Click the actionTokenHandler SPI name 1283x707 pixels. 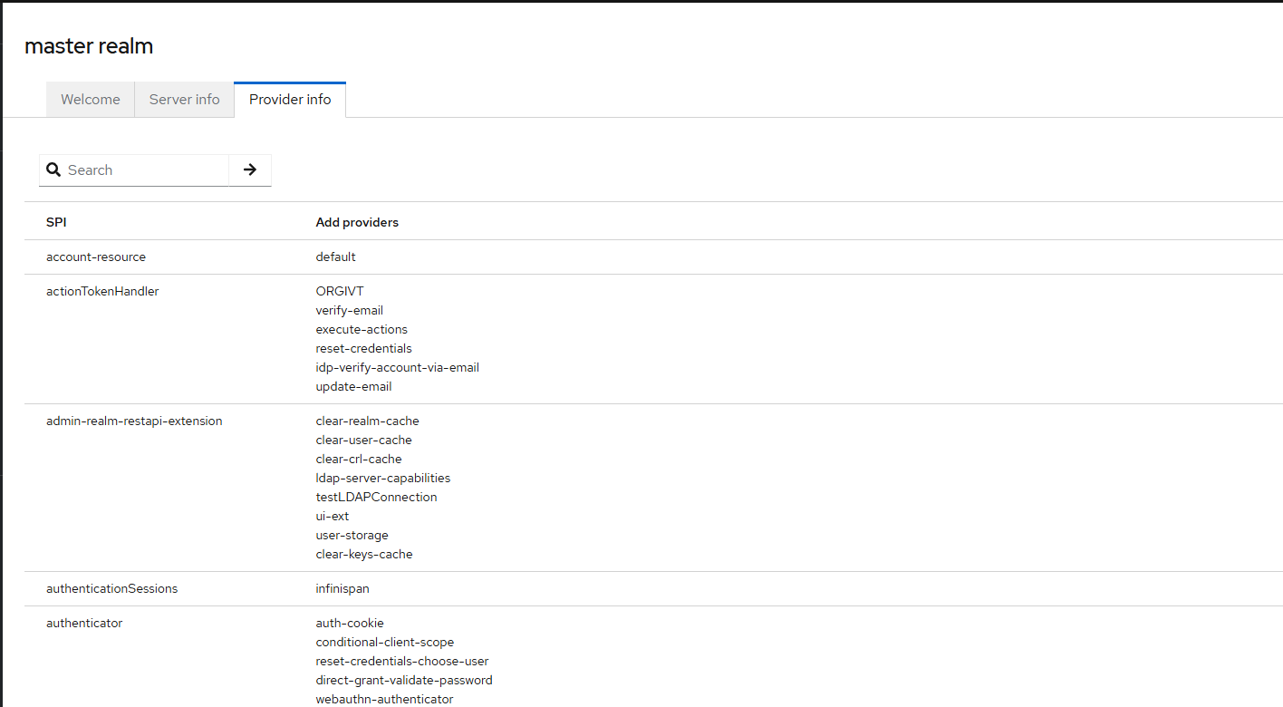(102, 291)
